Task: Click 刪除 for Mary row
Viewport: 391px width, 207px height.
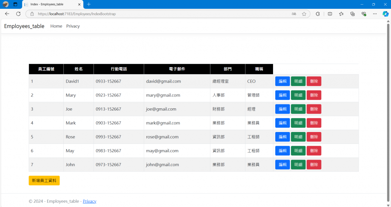Action: (314, 95)
